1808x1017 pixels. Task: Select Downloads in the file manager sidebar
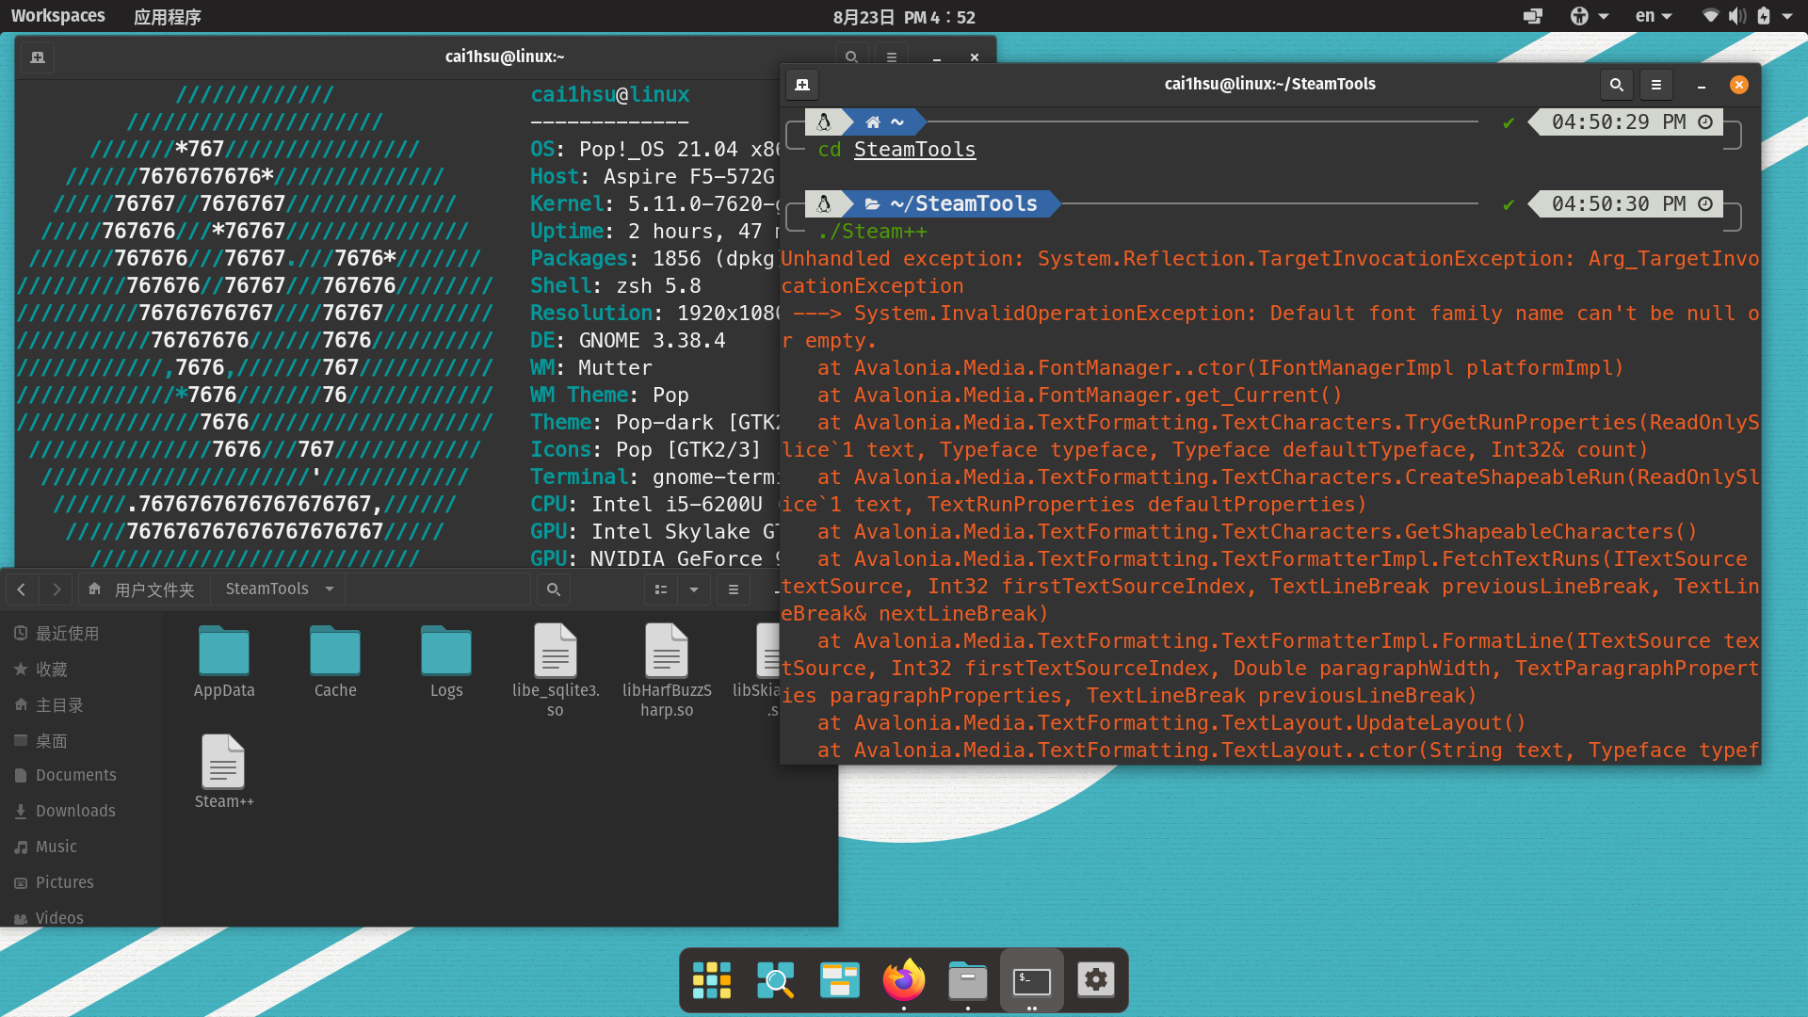point(75,811)
